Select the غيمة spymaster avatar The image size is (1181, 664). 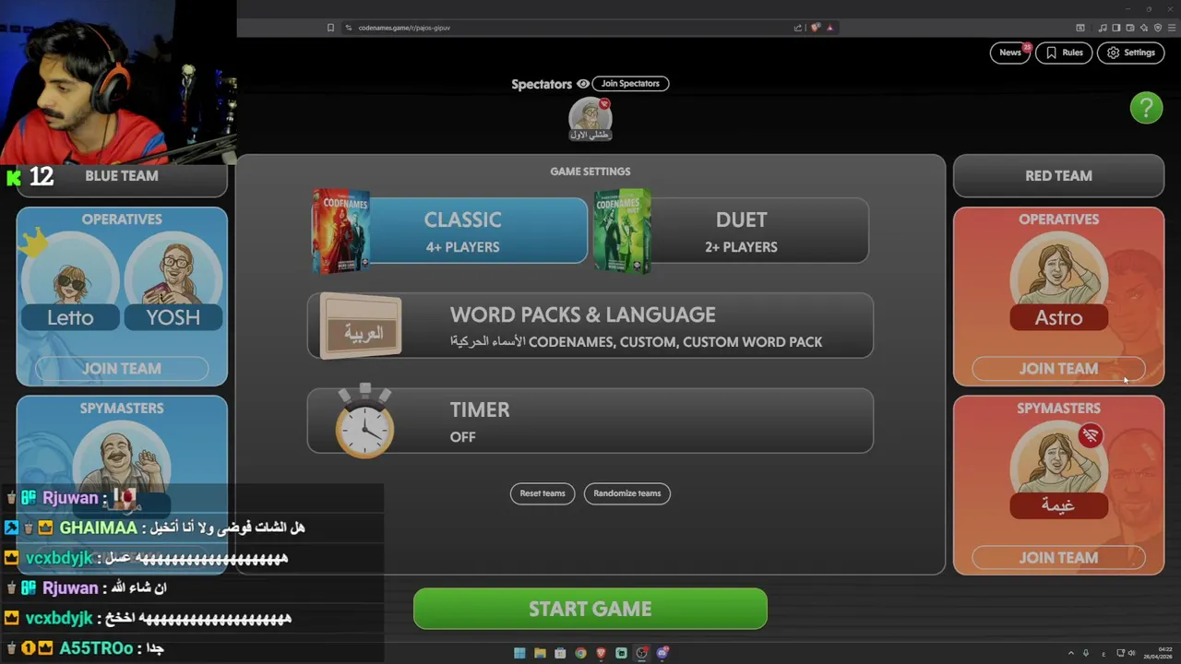[1058, 470]
